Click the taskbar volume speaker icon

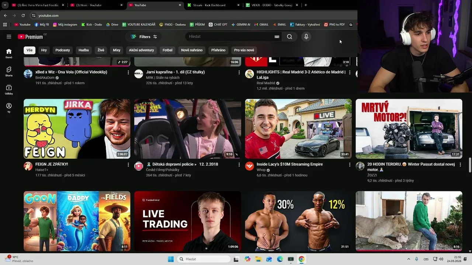(441, 259)
